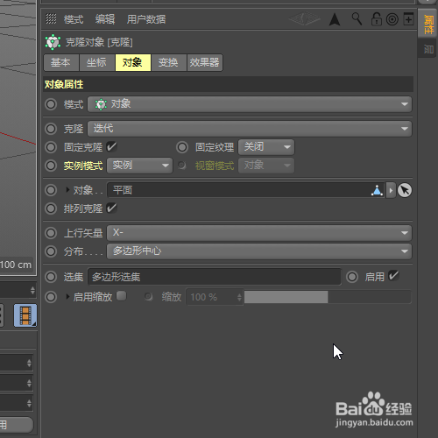The image size is (438, 438).
Task: Click the 缩放 value field 100 %
Action: pyautogui.click(x=215, y=297)
